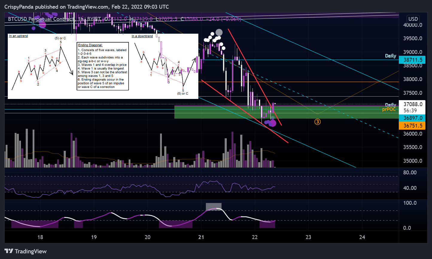
Task: Click the orange 36751.5 price label
Action: (x=413, y=126)
